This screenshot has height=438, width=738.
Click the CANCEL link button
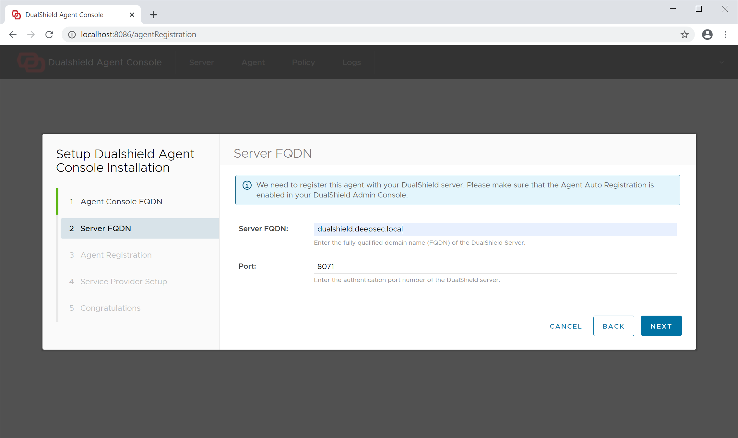(x=566, y=326)
